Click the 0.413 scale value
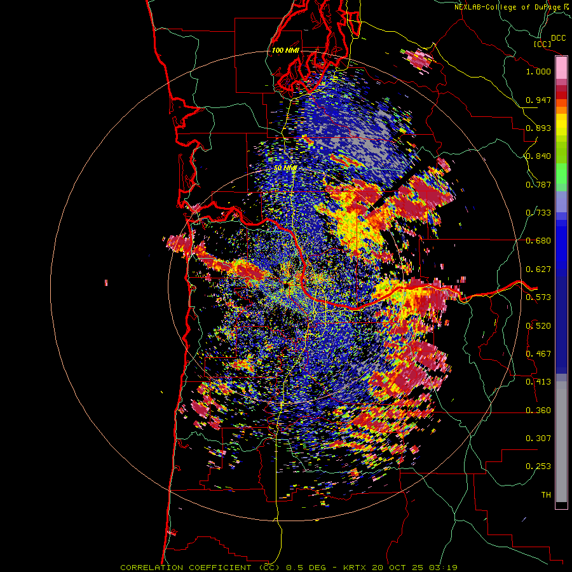 (538, 382)
